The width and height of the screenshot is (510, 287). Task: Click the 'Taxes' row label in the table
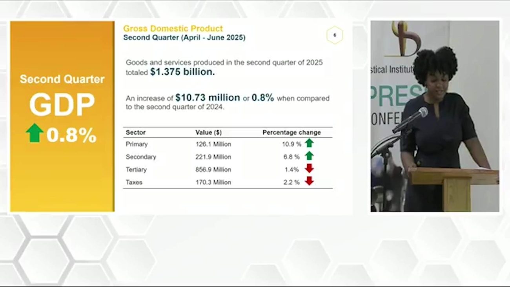[134, 182]
